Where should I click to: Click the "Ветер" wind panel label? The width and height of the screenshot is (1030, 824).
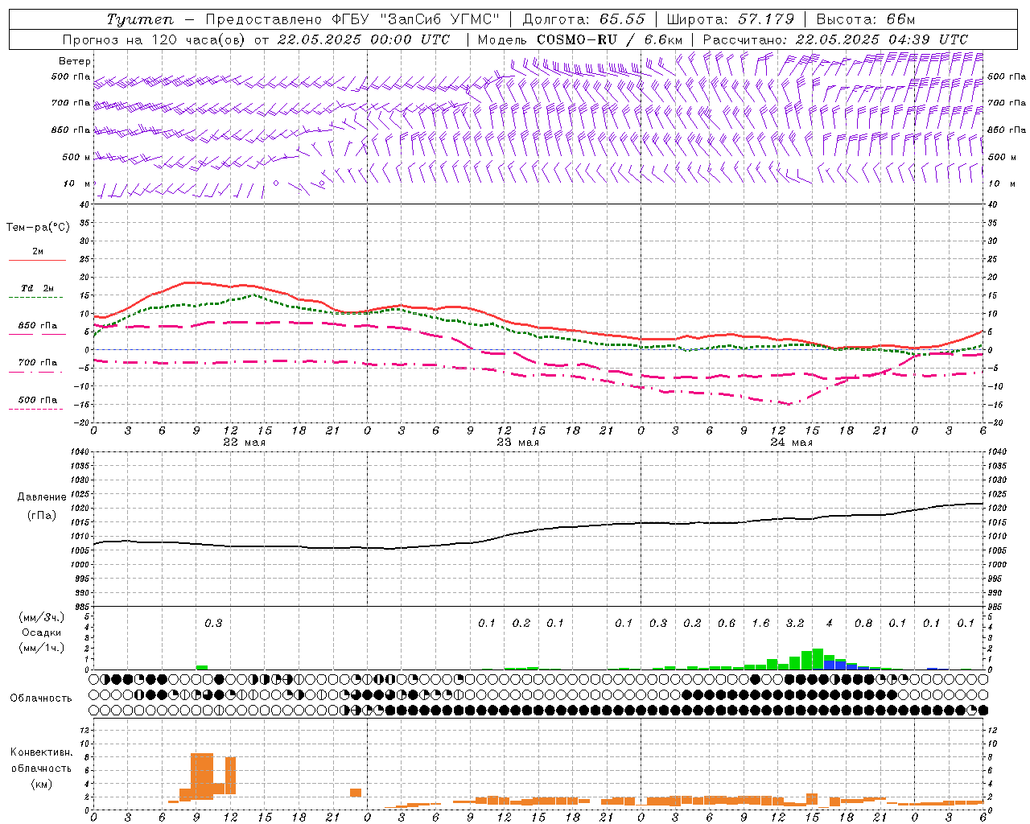point(75,61)
